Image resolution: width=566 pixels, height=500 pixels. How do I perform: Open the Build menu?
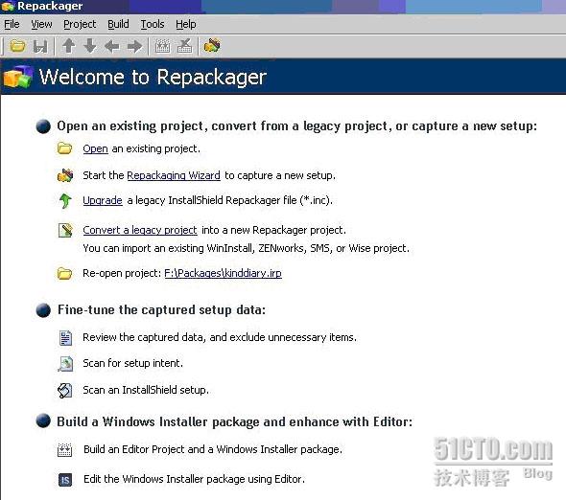118,24
